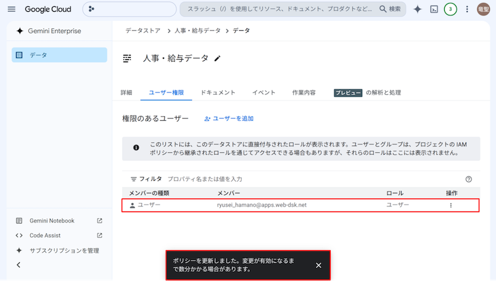Switch to the ドキュメント tab
This screenshot has height=281, width=496.
click(x=218, y=92)
